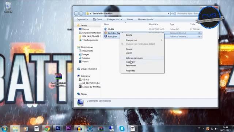Sort files by Modifié le column
This screenshot has height=132, width=234.
(154, 24)
